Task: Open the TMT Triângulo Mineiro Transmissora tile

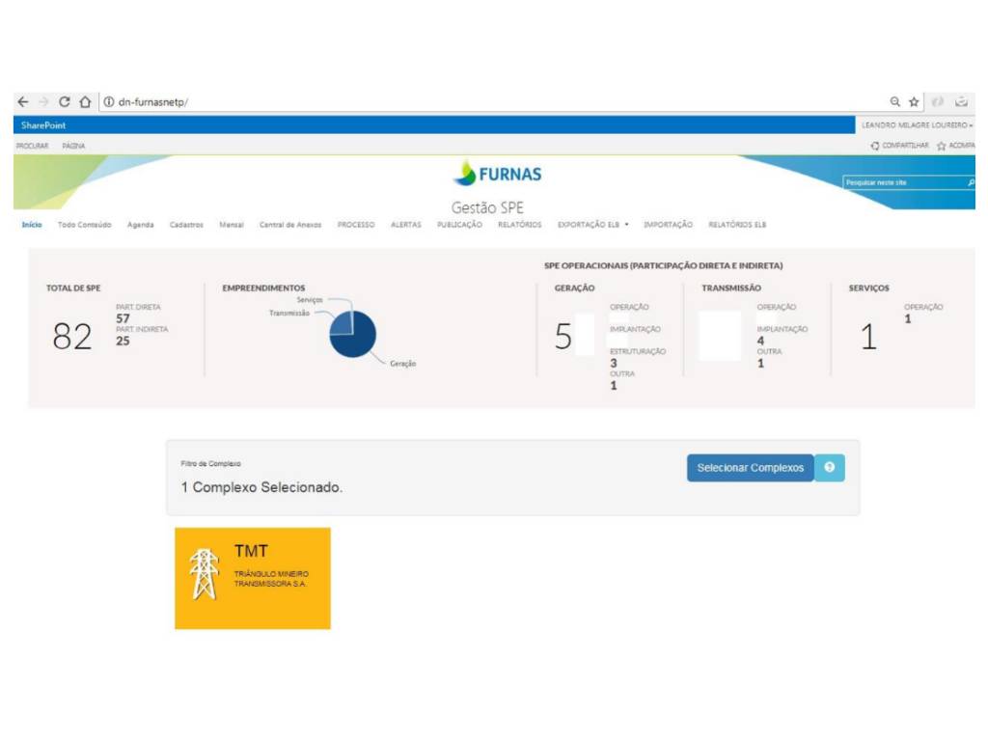Action: tap(253, 578)
